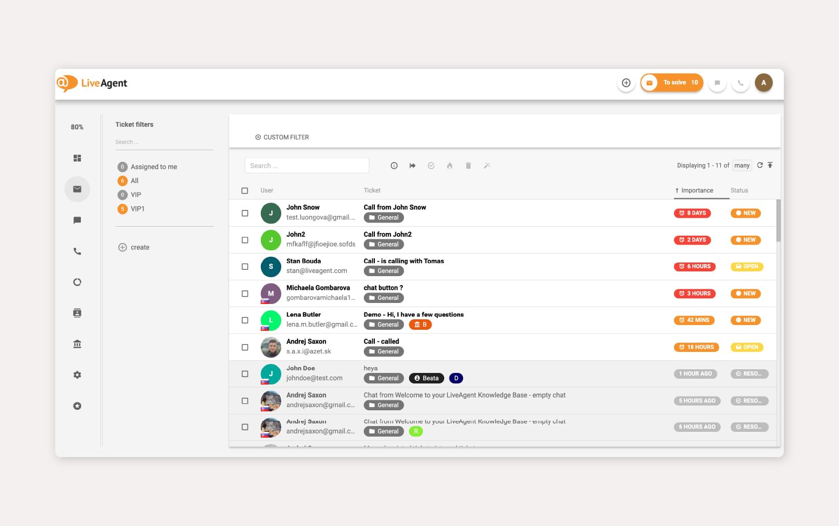Open the reports circle icon in sidebar
The image size is (839, 526).
point(77,282)
